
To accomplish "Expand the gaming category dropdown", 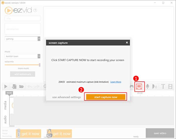I will coord(39,39).
